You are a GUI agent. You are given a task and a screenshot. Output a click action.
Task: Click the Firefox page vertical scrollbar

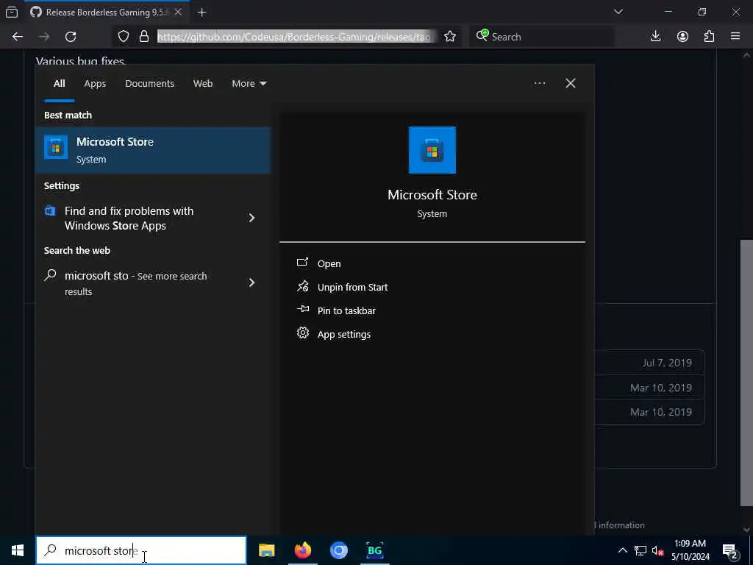pos(746,372)
